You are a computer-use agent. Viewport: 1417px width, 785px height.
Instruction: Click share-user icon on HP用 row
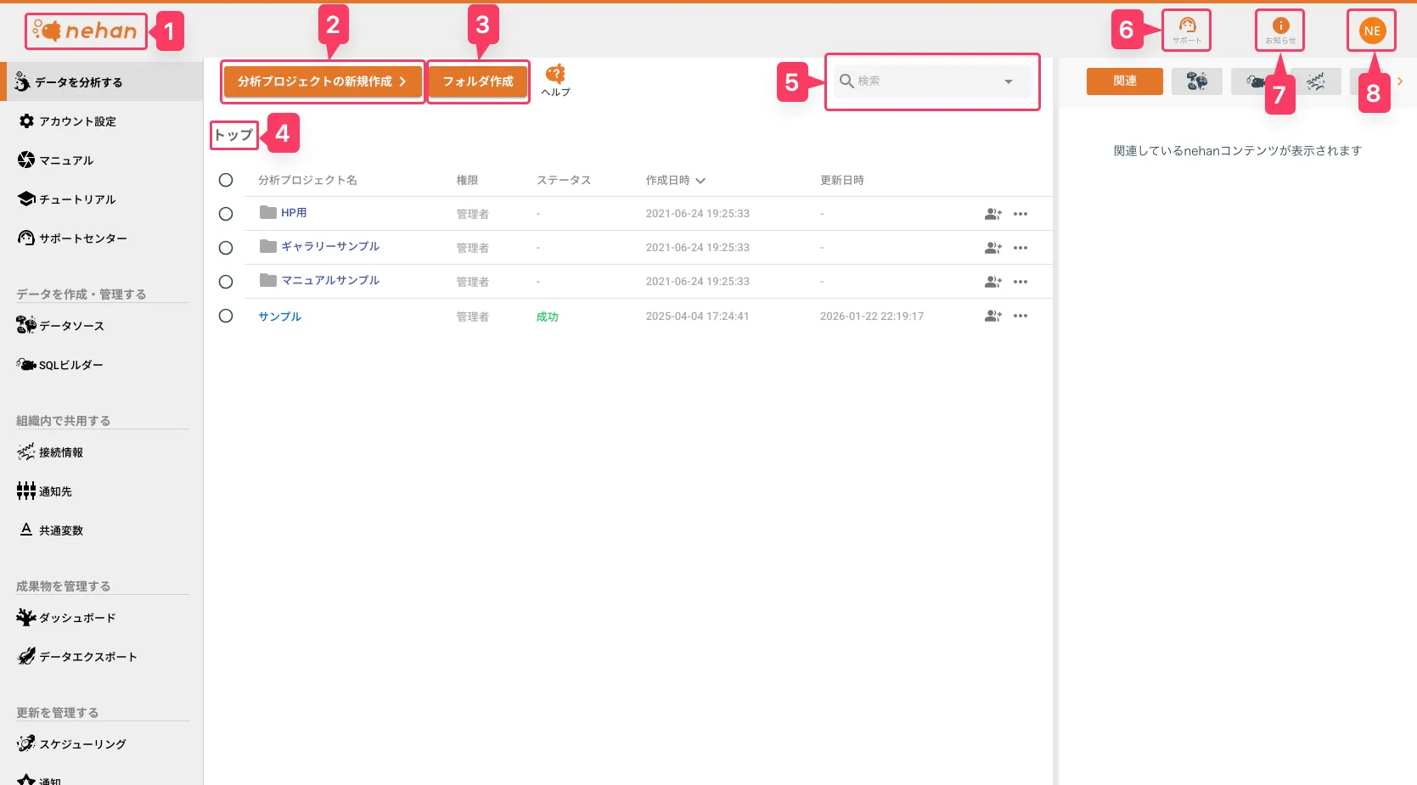(x=992, y=214)
